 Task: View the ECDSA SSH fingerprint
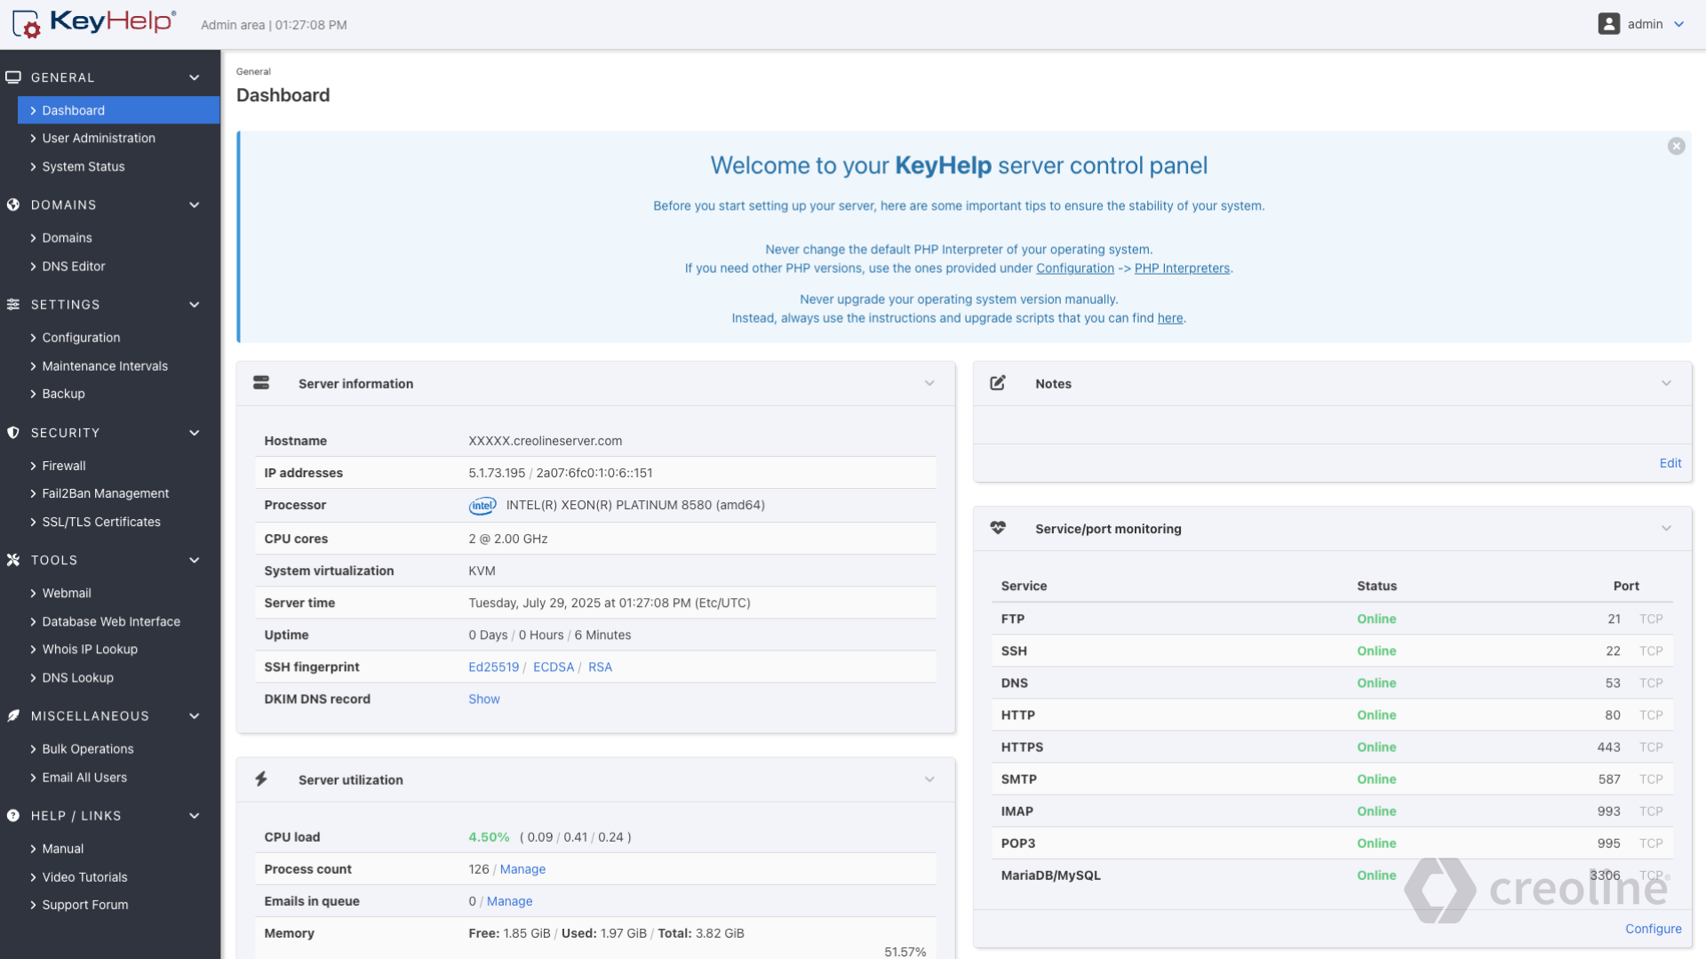click(554, 667)
